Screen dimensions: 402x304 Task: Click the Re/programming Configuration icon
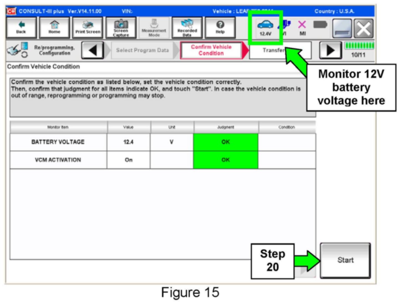(x=17, y=50)
